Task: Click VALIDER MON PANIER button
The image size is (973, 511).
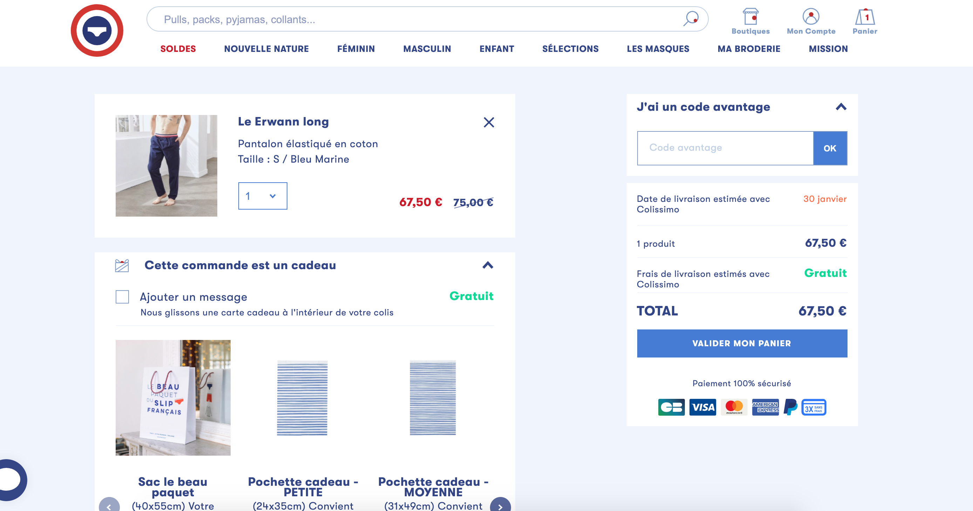Action: (x=742, y=343)
